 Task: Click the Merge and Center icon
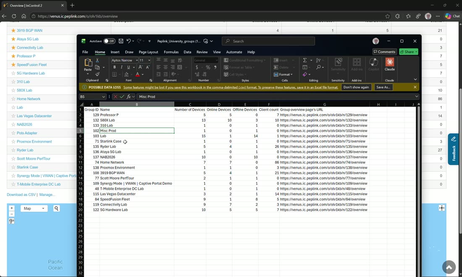tap(180, 67)
